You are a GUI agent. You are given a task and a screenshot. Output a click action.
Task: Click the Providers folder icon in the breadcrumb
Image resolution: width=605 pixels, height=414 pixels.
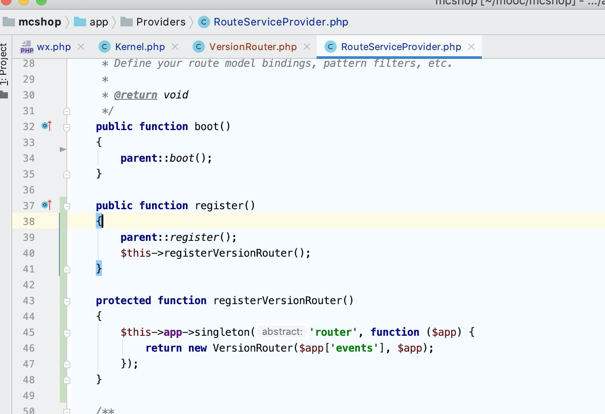(x=127, y=22)
